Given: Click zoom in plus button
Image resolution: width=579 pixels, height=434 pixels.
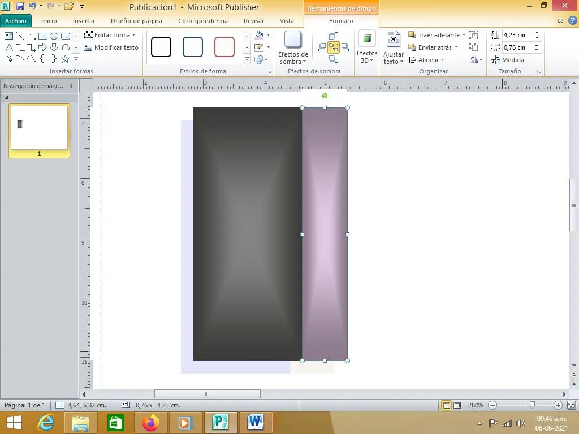Looking at the screenshot, I should tap(558, 405).
